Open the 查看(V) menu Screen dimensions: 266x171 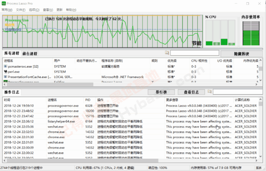pos(48,10)
